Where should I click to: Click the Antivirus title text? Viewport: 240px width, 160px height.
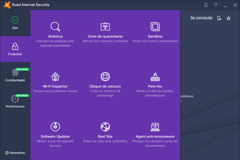(55, 36)
